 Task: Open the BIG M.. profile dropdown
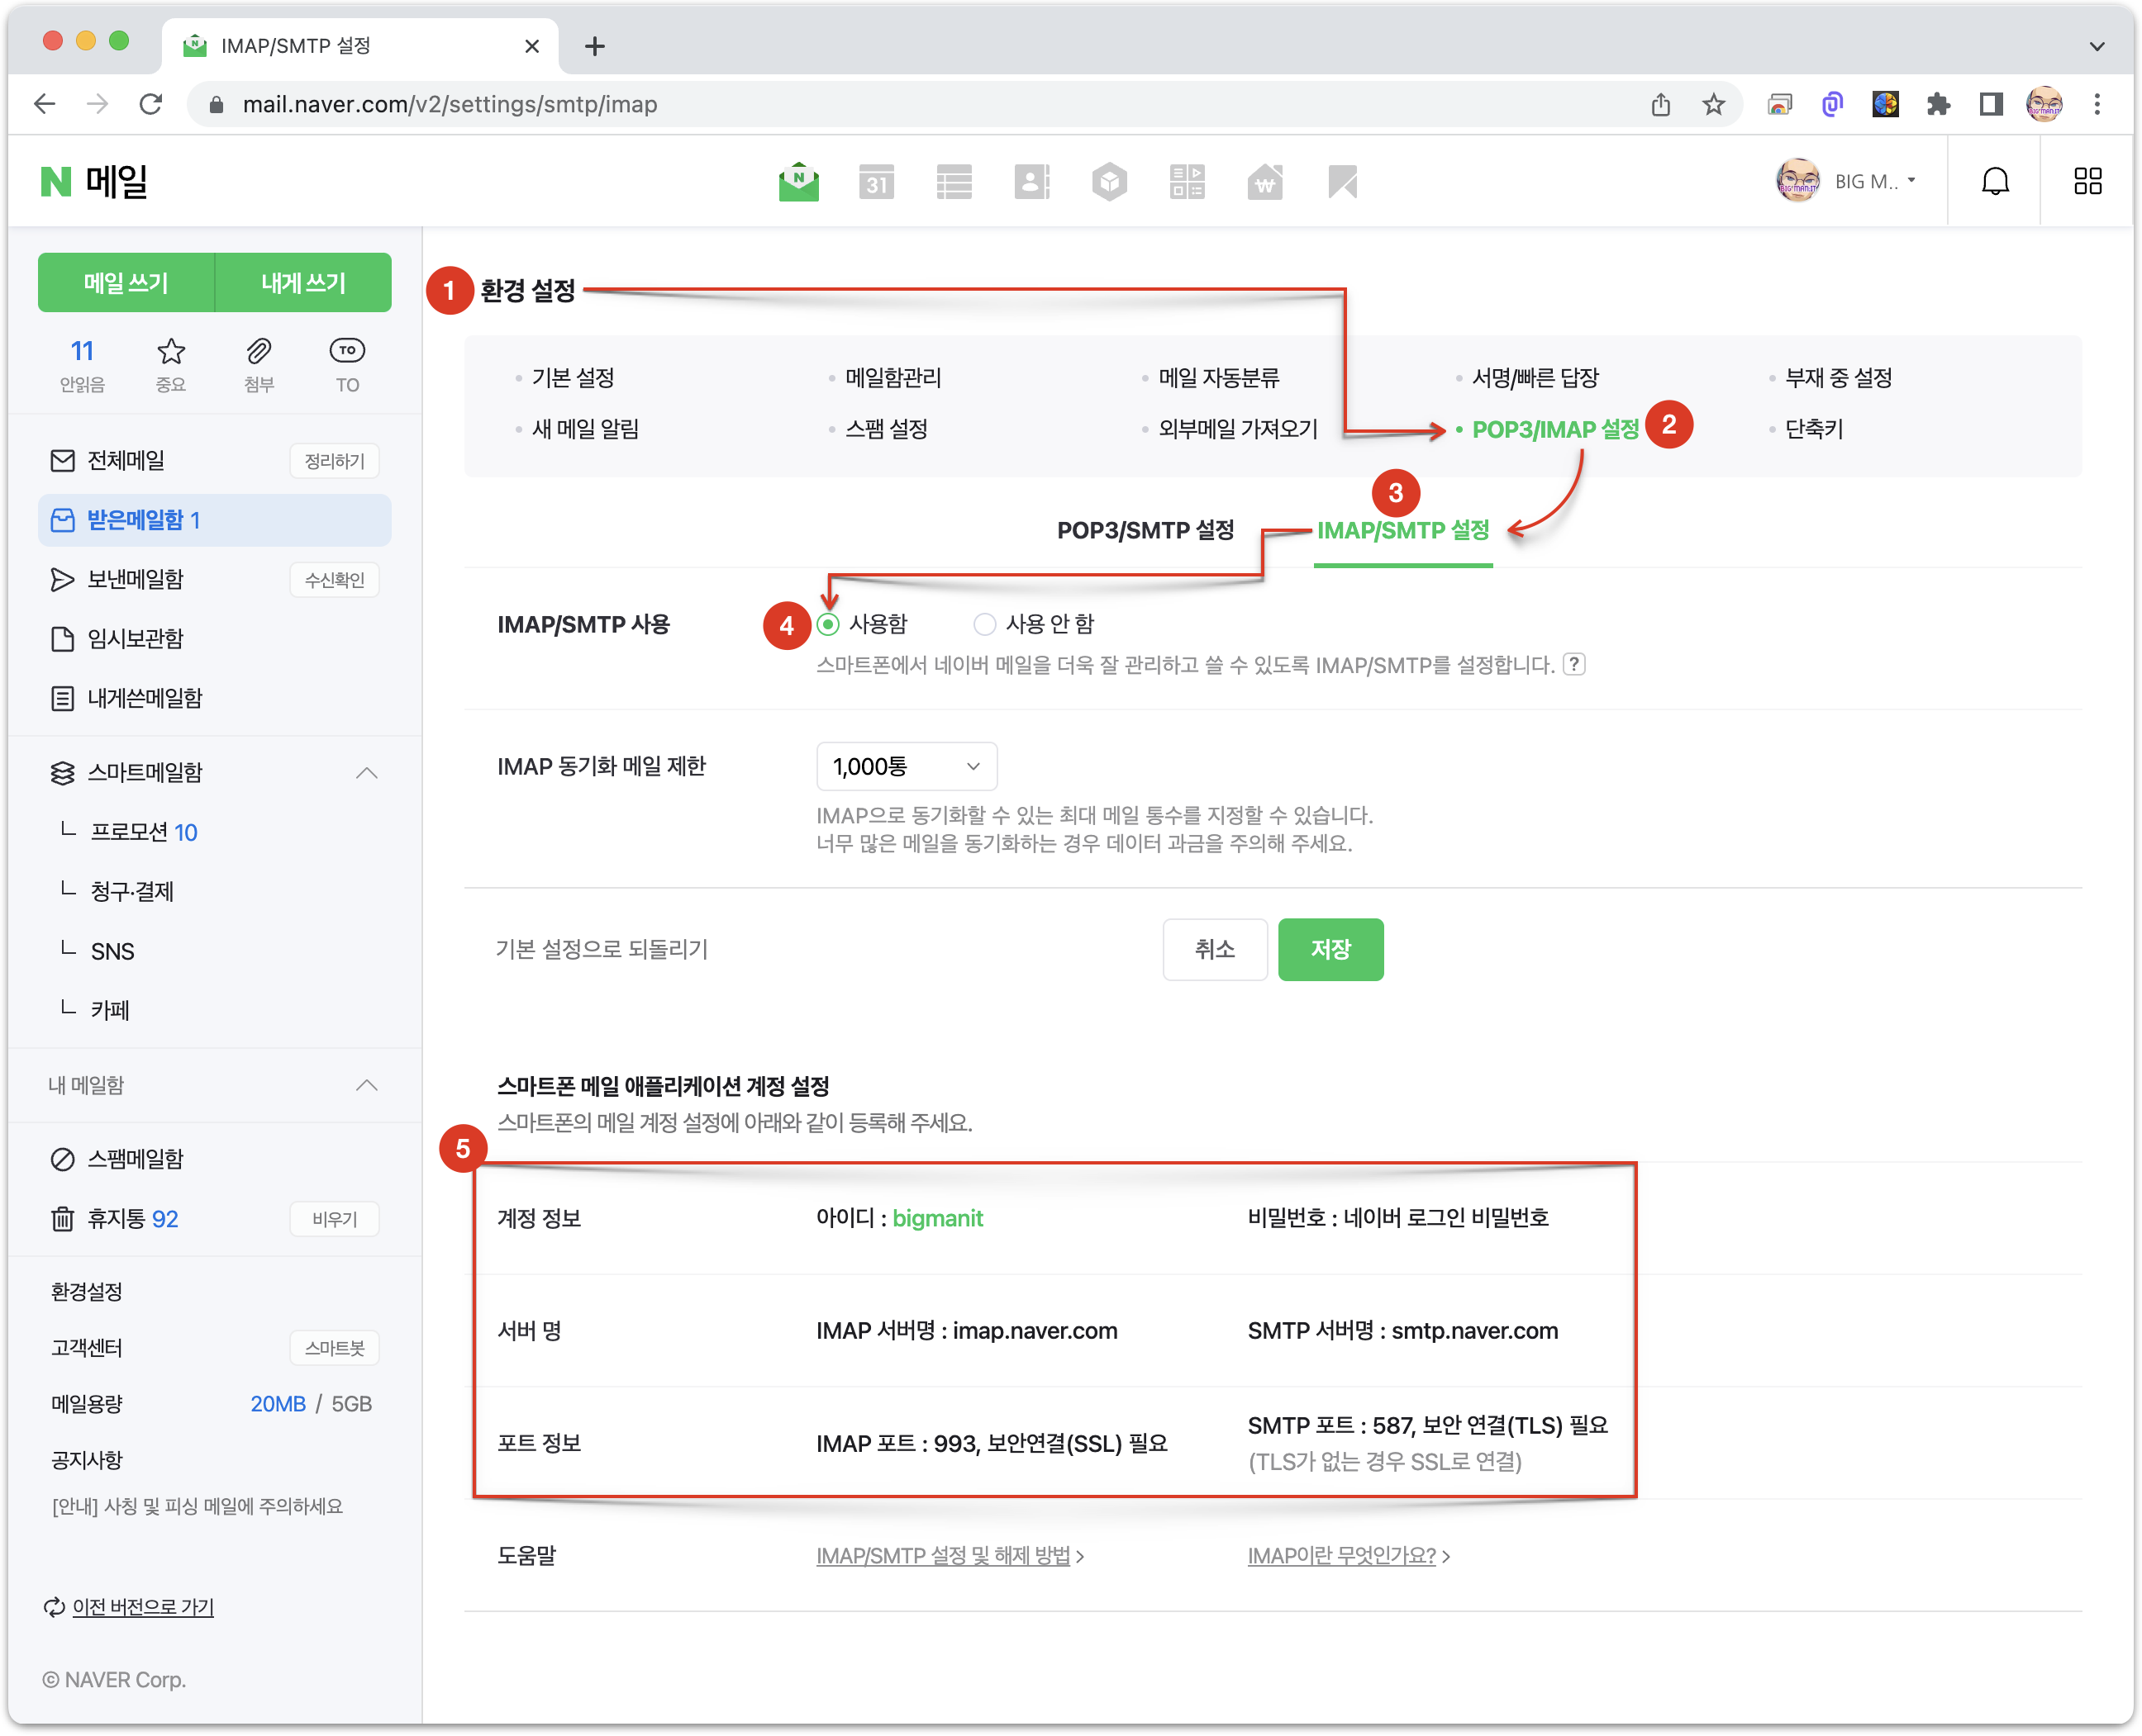[x=1846, y=181]
